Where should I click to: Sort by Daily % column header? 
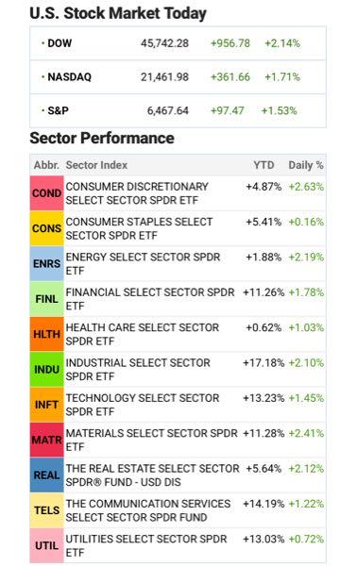(x=306, y=165)
